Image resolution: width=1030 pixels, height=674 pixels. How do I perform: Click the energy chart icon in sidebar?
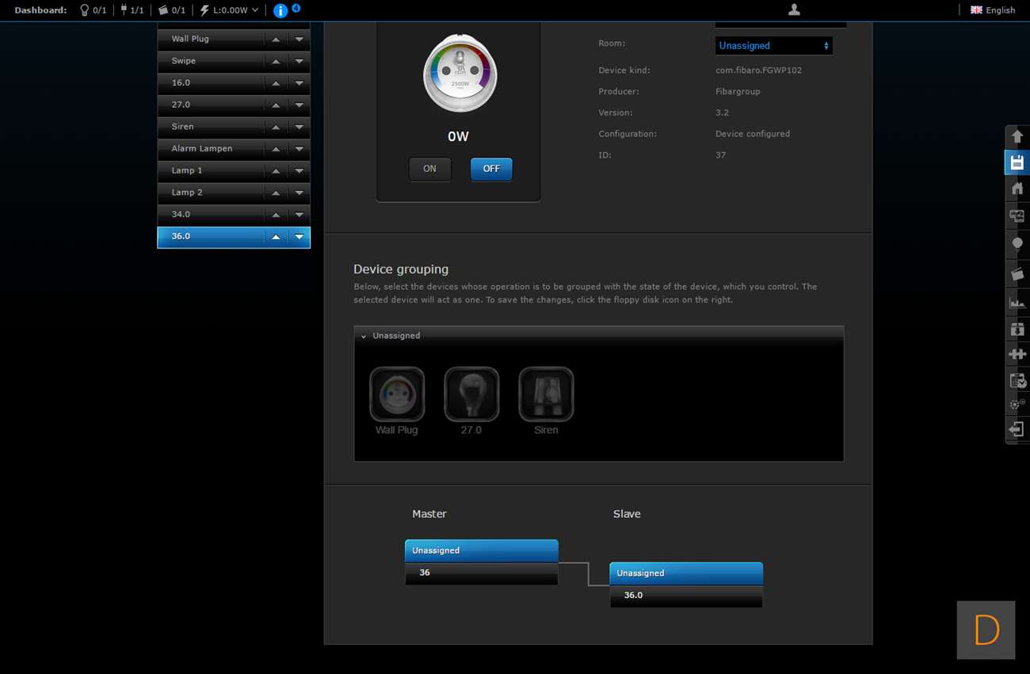(x=1017, y=302)
